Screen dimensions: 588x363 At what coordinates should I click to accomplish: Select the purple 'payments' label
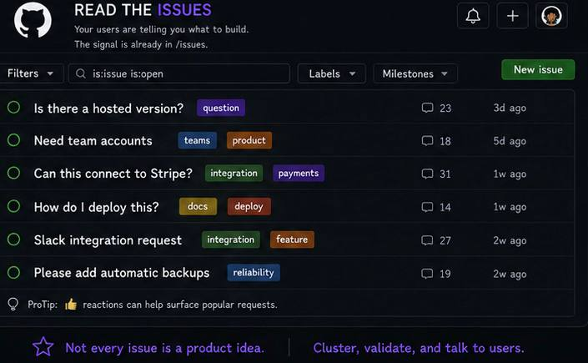[x=299, y=173]
